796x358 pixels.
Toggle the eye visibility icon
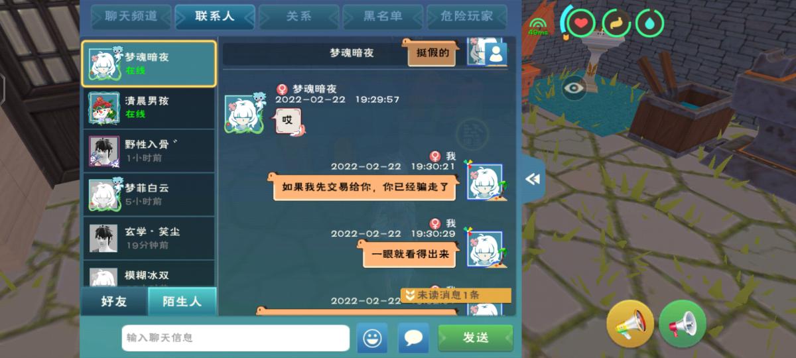[574, 87]
